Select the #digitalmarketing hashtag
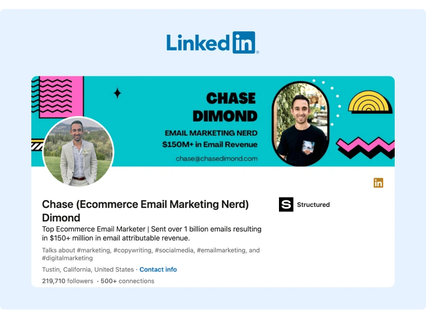Viewport: 426px width, 319px height. (x=68, y=258)
